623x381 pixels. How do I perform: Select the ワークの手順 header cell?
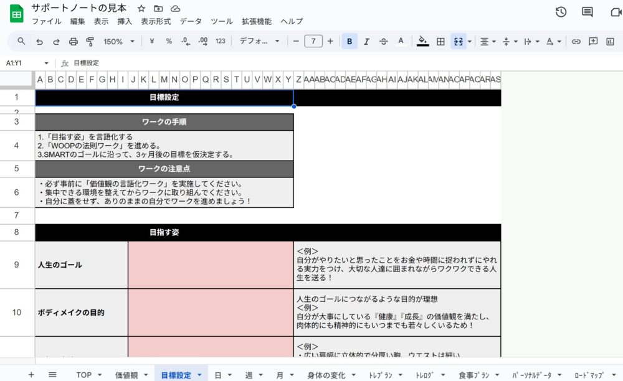(164, 122)
